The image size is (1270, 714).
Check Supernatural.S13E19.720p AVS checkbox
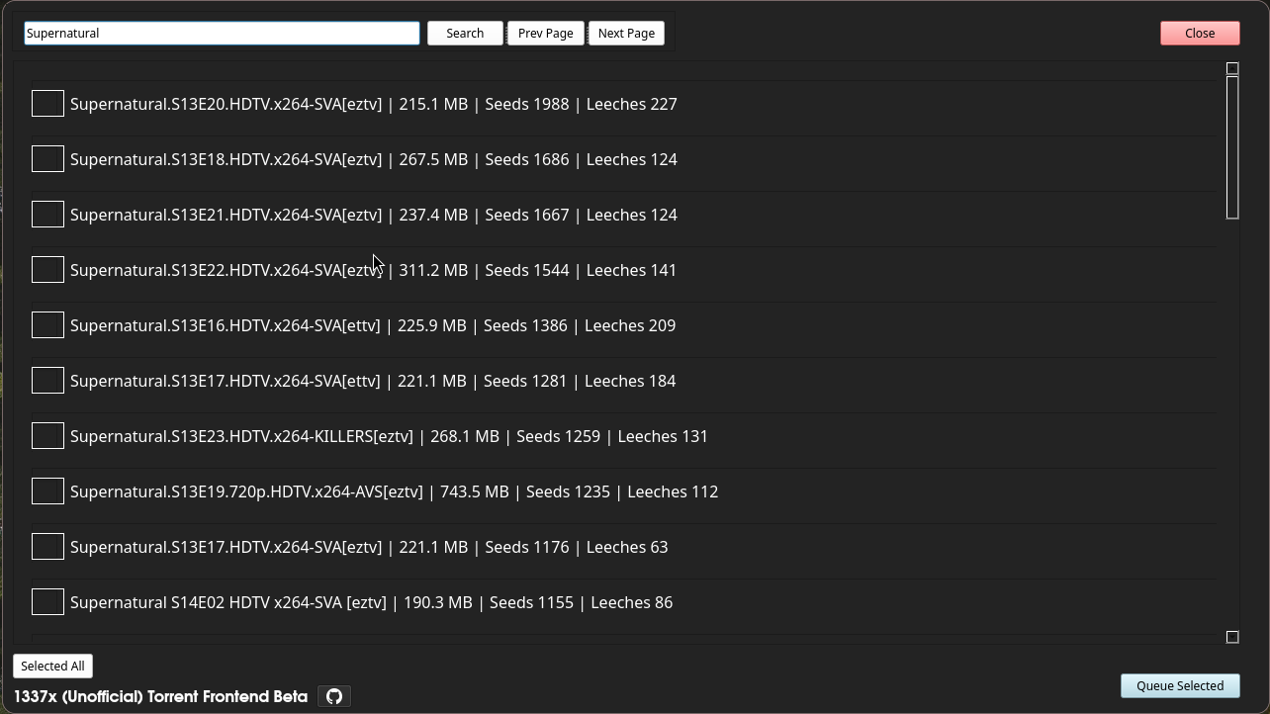(47, 491)
